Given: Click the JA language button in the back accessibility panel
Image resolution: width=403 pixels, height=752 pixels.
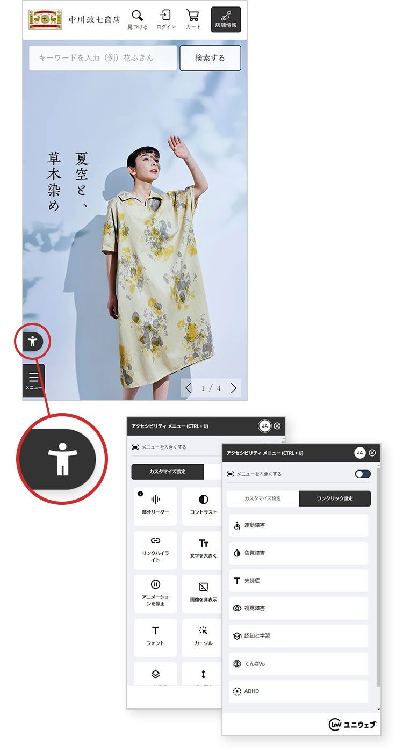Looking at the screenshot, I should [264, 426].
